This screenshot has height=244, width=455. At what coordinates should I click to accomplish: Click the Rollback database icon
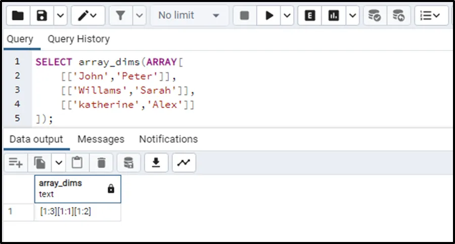(x=399, y=16)
